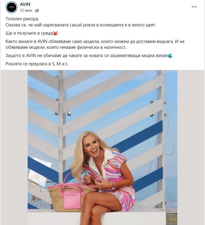Image resolution: width=205 pixels, height=225 pixels.
Task: Click the globe public audience icon
Action: click(x=37, y=10)
